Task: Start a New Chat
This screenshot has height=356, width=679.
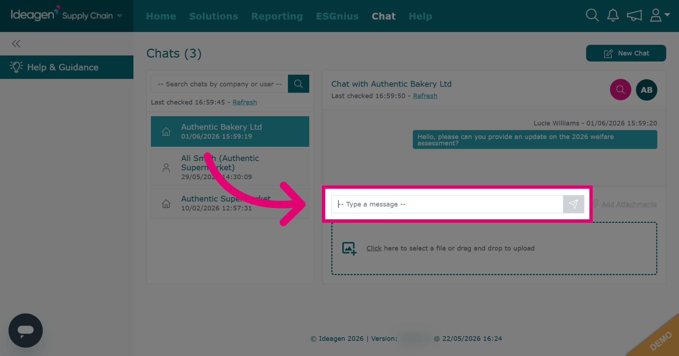Action: tap(626, 53)
